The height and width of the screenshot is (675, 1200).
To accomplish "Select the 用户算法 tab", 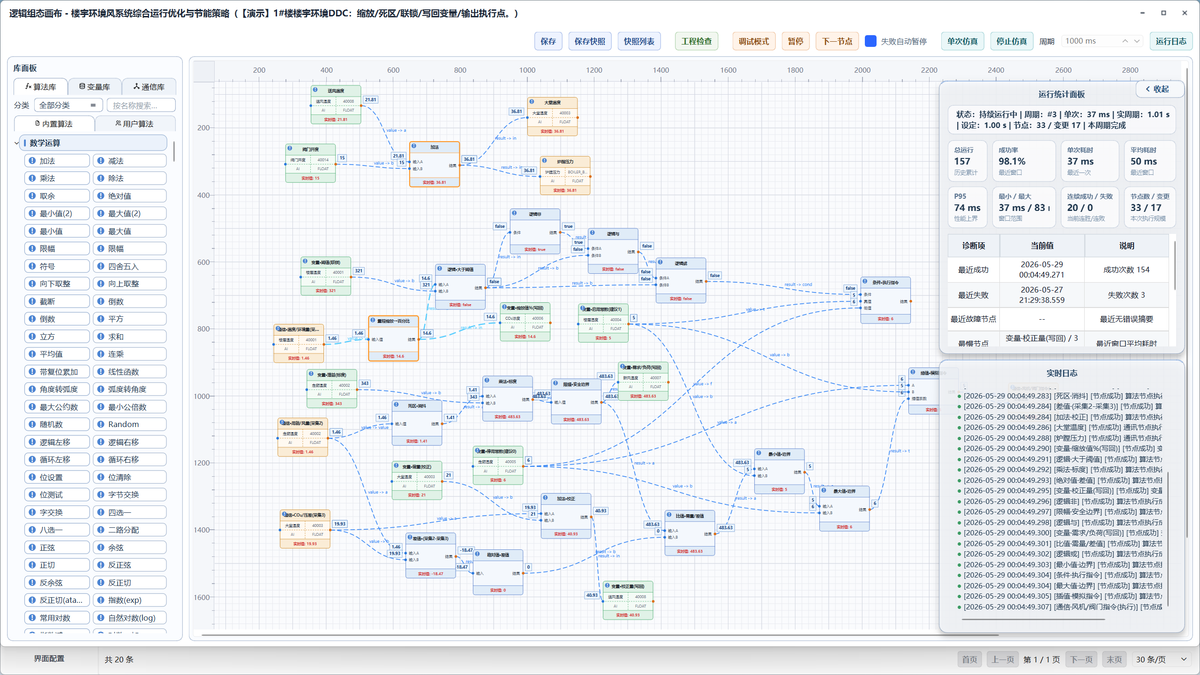I will click(135, 124).
